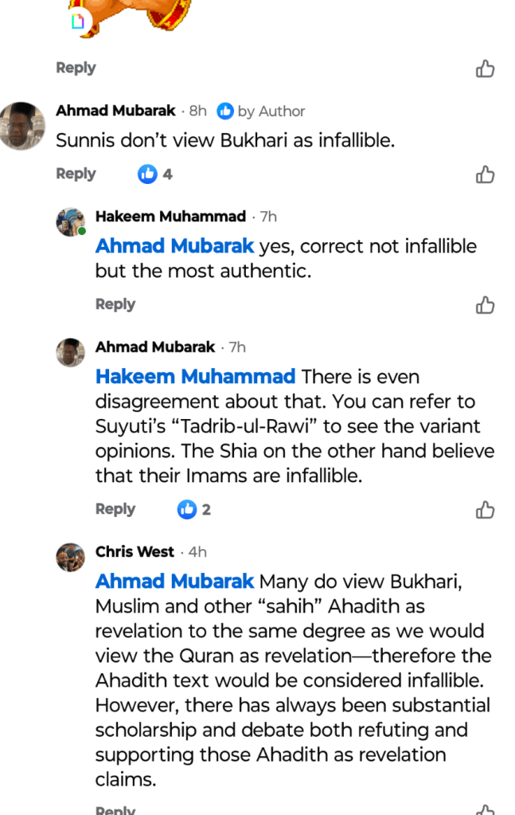Open Hakeem Muhammad's profile picture
This screenshot has width=515, height=815.
[70, 221]
